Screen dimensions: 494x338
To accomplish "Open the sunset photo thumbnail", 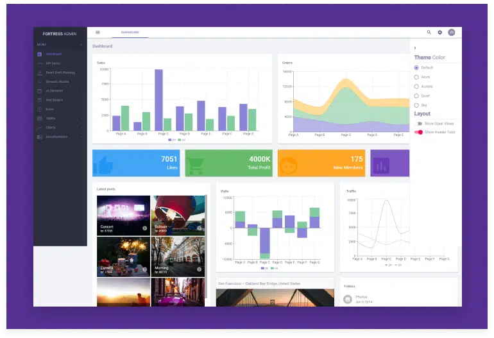I will [x=123, y=292].
